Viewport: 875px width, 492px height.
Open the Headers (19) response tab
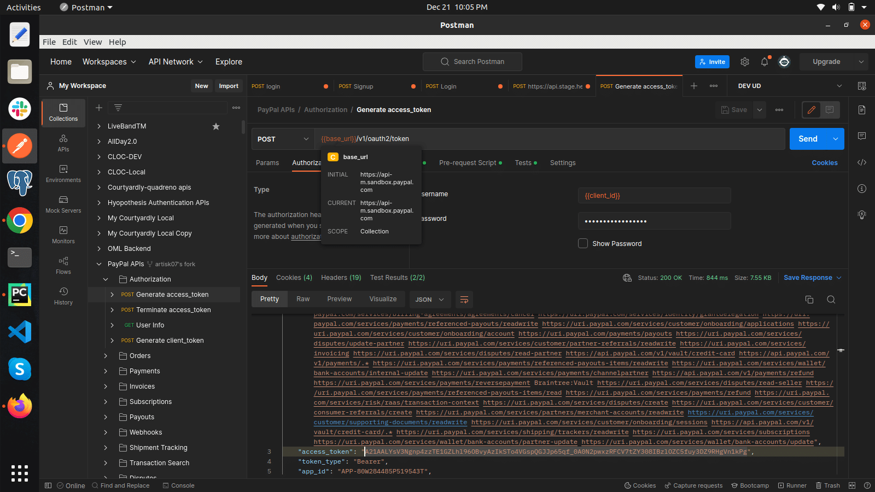tap(341, 278)
